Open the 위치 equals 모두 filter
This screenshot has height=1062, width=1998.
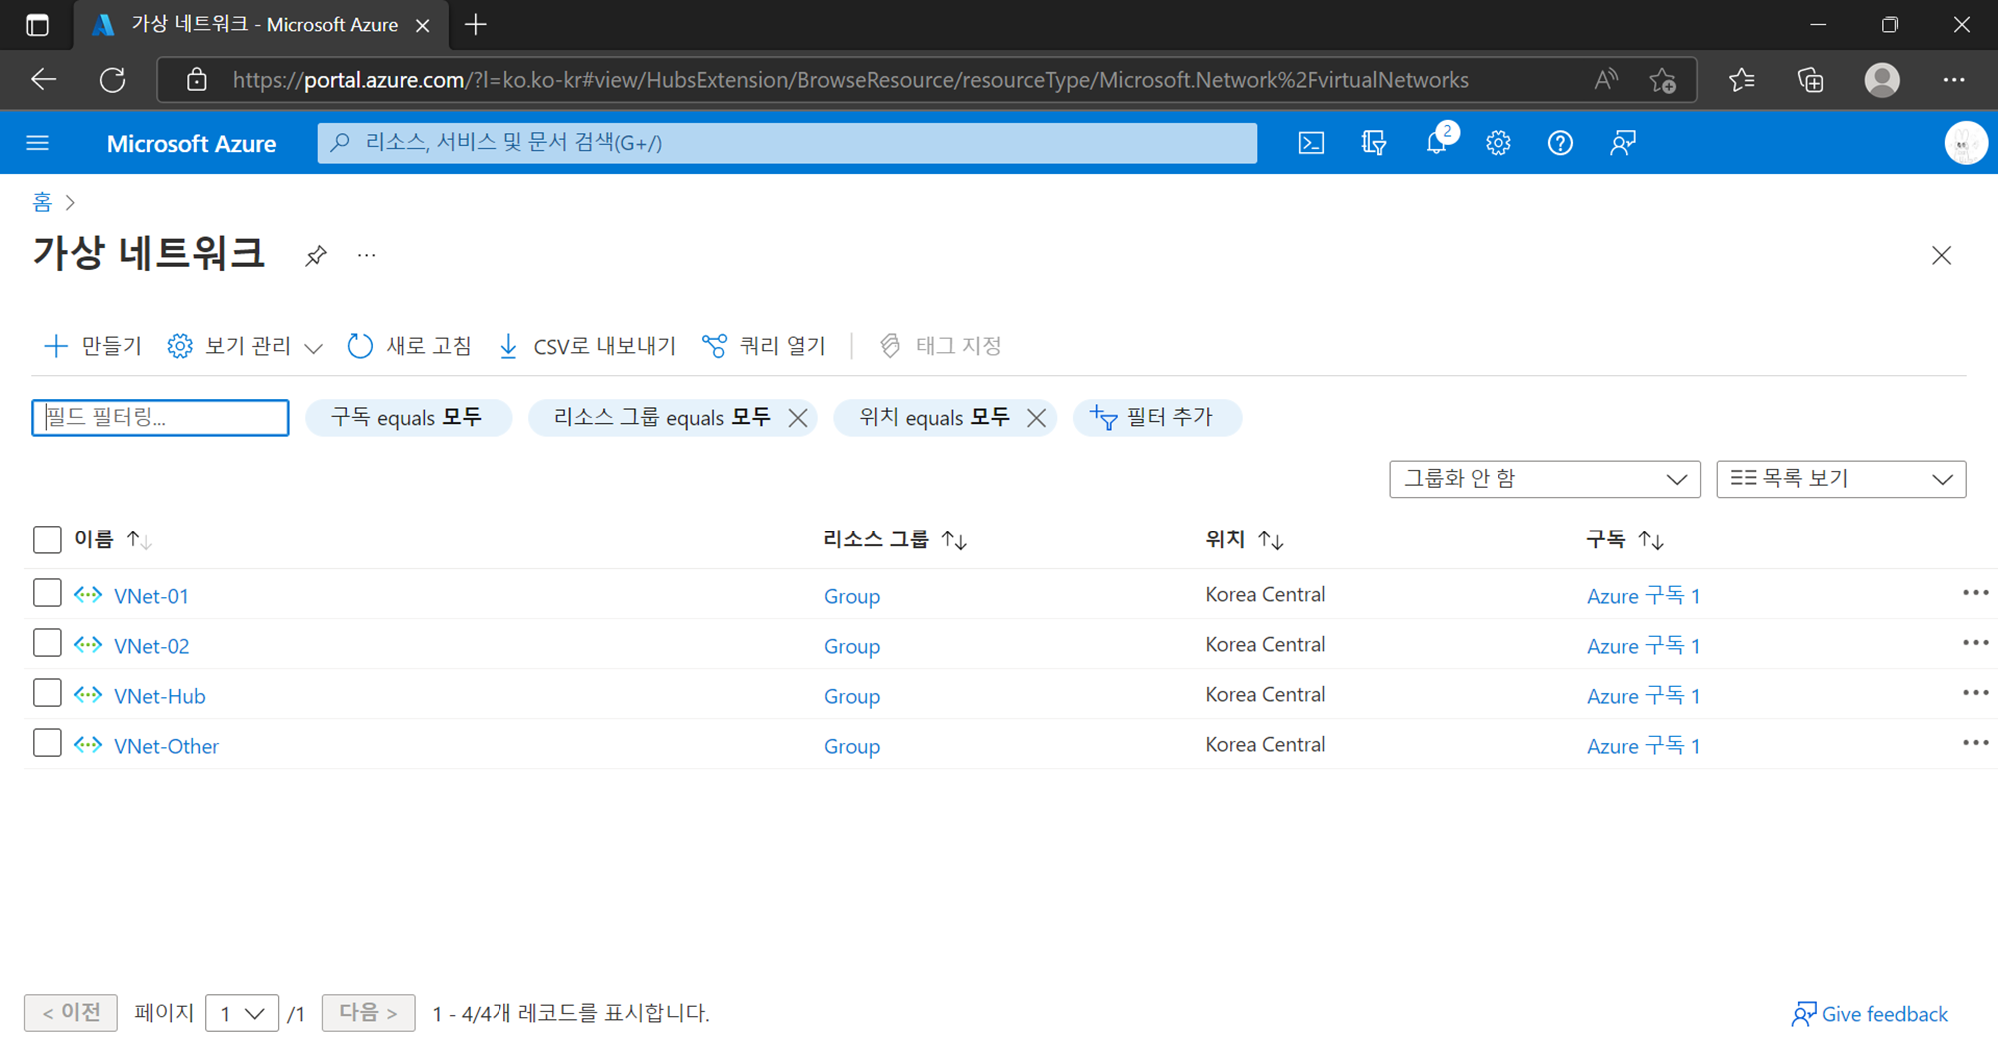[x=934, y=418]
